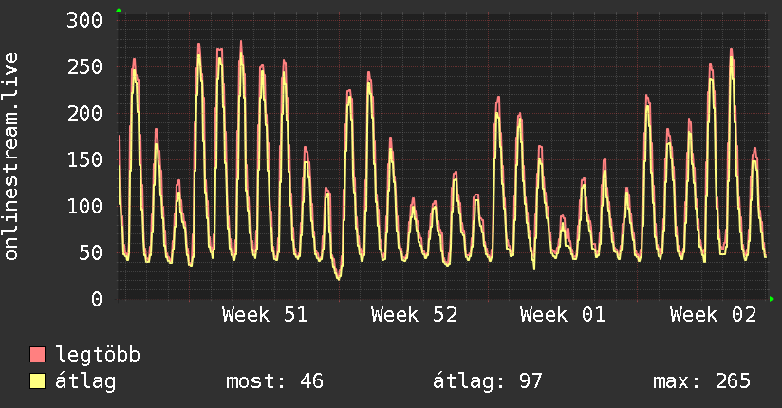Click the 300 y-axis label
Image resolution: width=782 pixels, height=408 pixels.
coord(84,21)
